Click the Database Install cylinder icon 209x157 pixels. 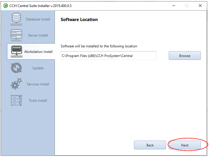[16, 19]
